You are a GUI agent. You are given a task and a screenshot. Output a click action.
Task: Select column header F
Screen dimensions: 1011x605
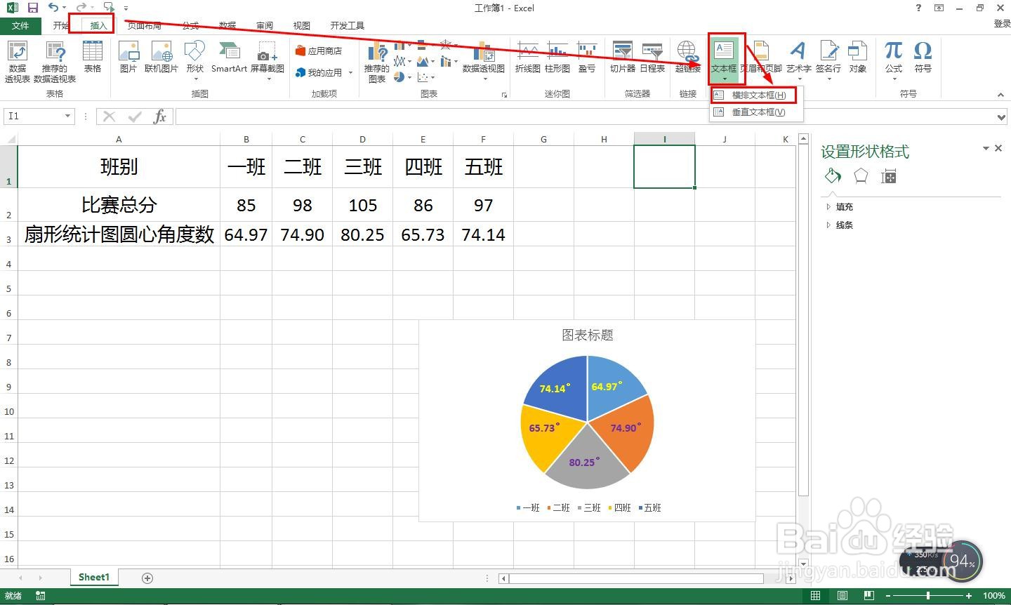484,139
